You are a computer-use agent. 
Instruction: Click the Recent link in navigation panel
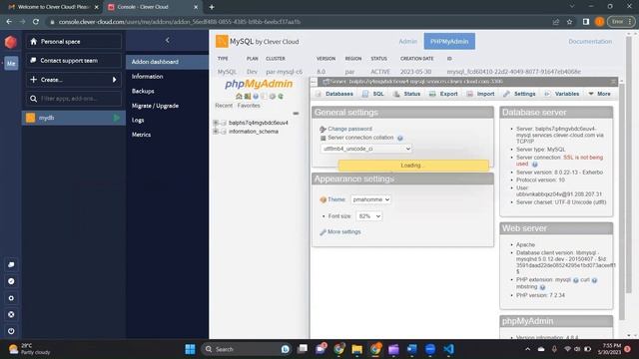pos(224,106)
